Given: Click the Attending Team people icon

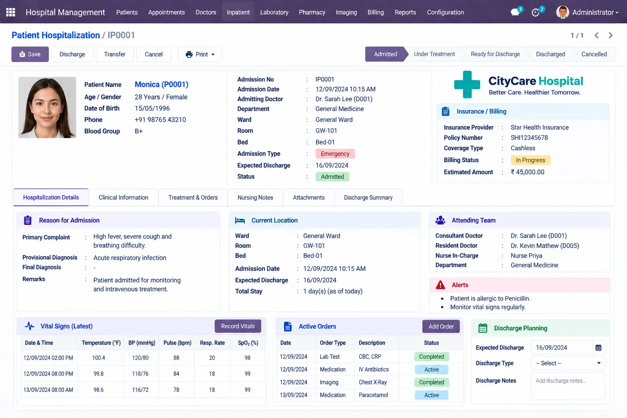Looking at the screenshot, I should [x=440, y=220].
